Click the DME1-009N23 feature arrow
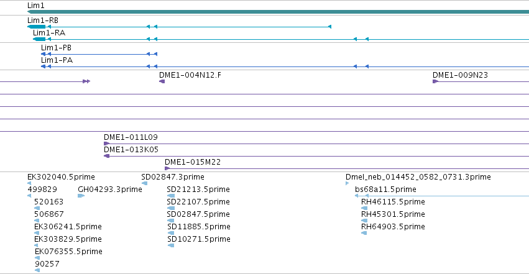Viewport: 529px width, 274px height. [435, 81]
